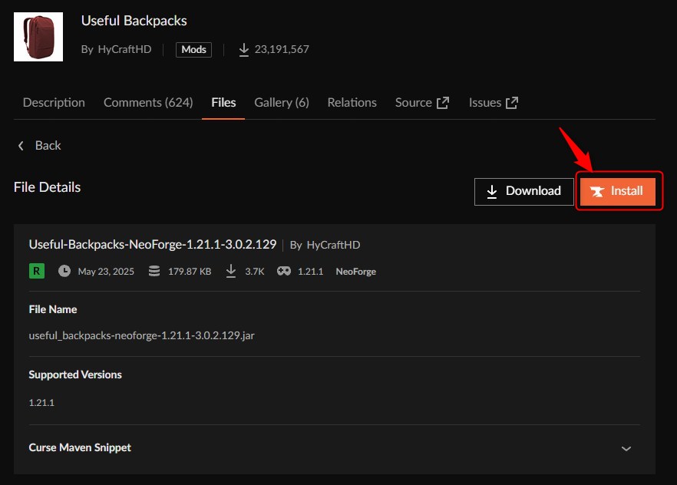Expand the Curse Maven Snippet section

point(626,449)
